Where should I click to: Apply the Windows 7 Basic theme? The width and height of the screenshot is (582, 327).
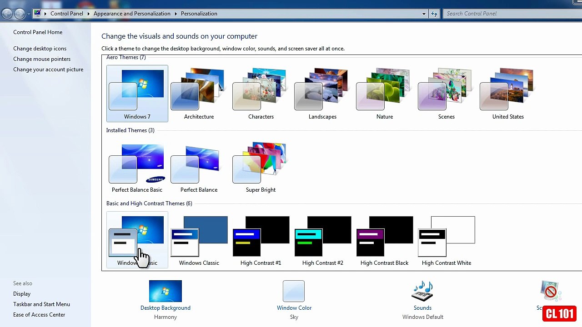pyautogui.click(x=137, y=240)
